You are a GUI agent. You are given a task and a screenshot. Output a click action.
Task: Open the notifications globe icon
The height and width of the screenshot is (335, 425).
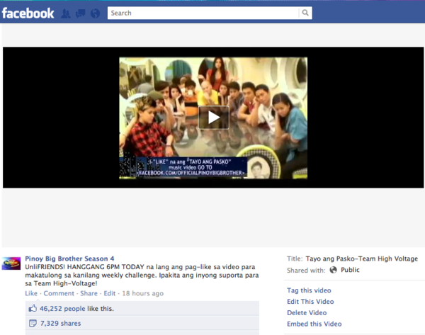pos(95,13)
